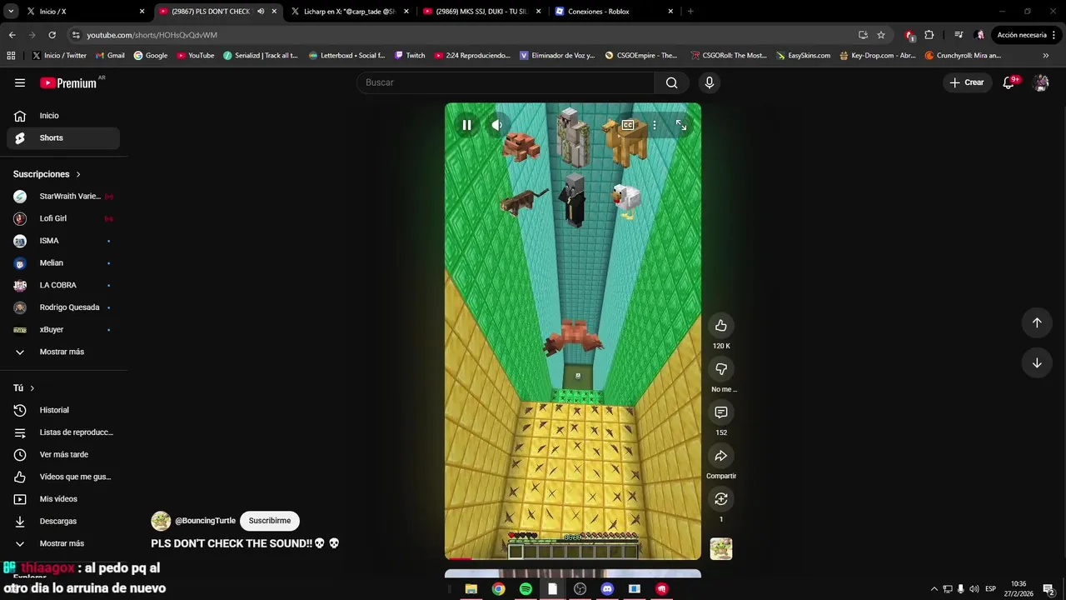Open LA COBRA subscription channel

tap(63, 285)
